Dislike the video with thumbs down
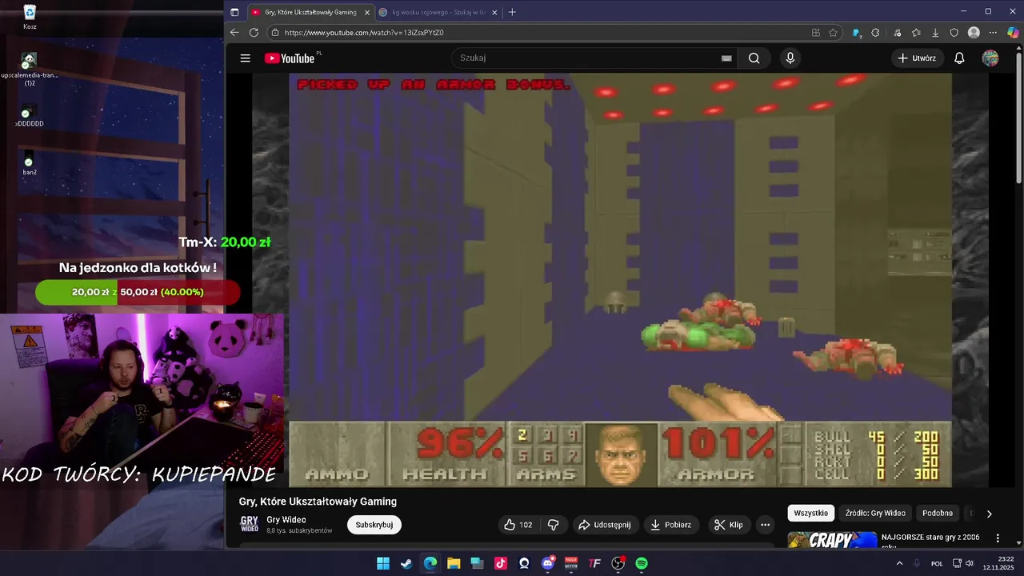 [x=553, y=525]
